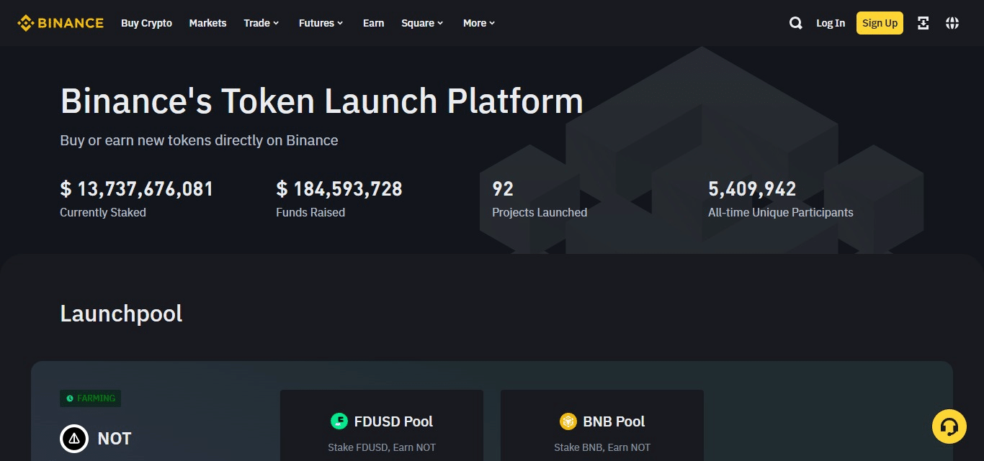984x461 pixels.
Task: Open the customer support chat icon
Action: click(x=949, y=426)
